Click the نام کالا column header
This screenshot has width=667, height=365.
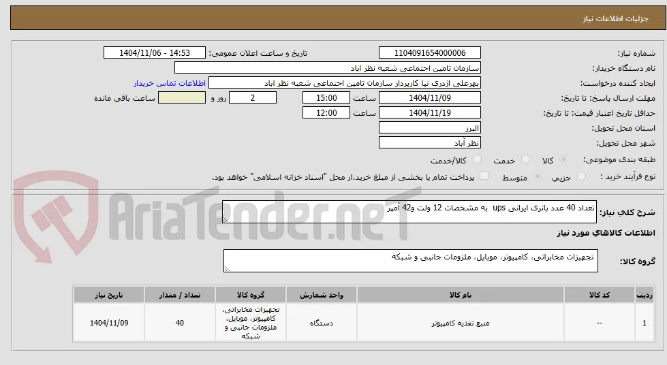pos(461,295)
